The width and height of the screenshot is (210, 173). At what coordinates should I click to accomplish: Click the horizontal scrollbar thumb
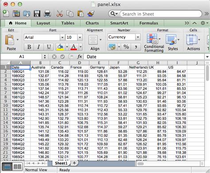pyautogui.click(x=140, y=164)
